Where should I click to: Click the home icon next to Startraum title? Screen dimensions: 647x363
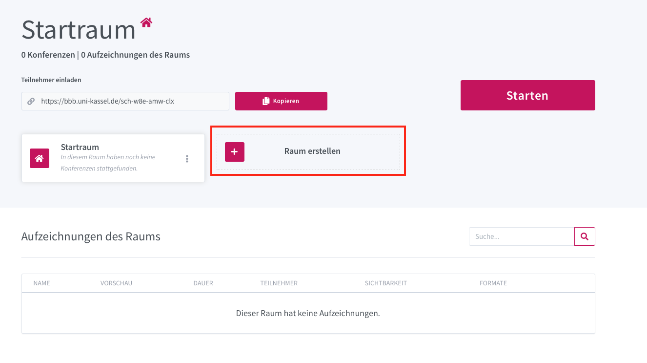coord(146,22)
